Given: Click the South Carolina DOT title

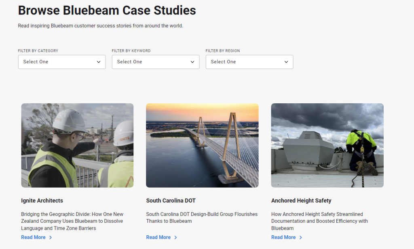Looking at the screenshot, I should (x=171, y=201).
